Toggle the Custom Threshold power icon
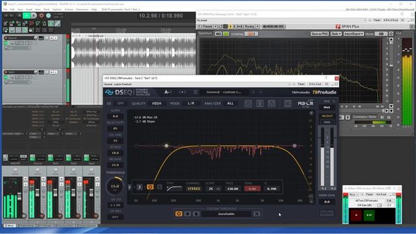 (x=179, y=214)
